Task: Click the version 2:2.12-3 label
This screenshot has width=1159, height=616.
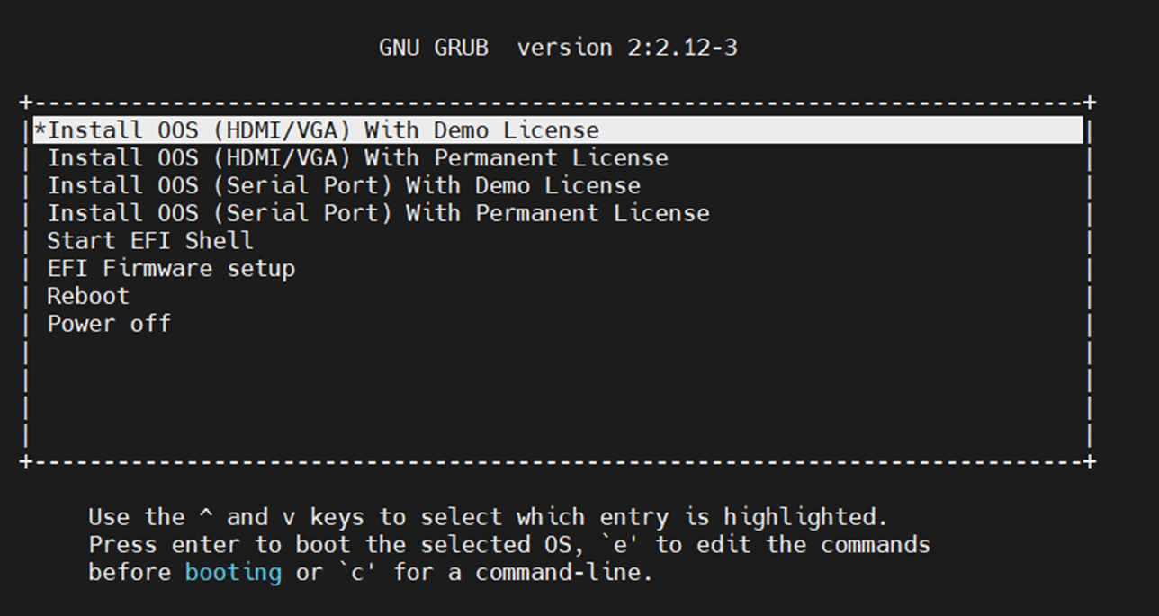Action: point(627,48)
